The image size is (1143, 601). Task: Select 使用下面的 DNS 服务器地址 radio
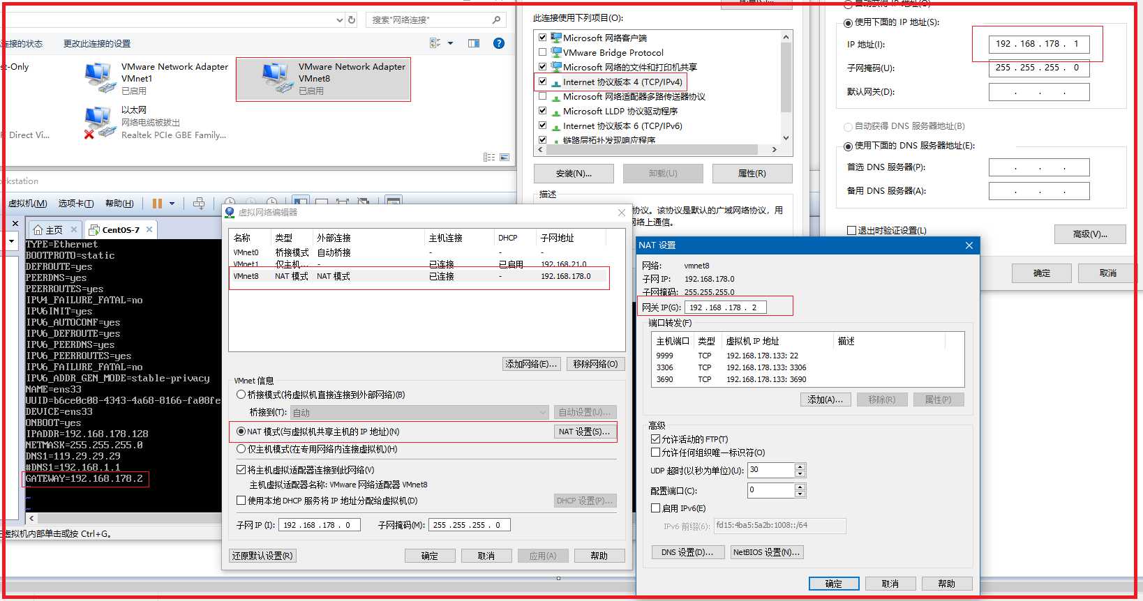tap(849, 146)
